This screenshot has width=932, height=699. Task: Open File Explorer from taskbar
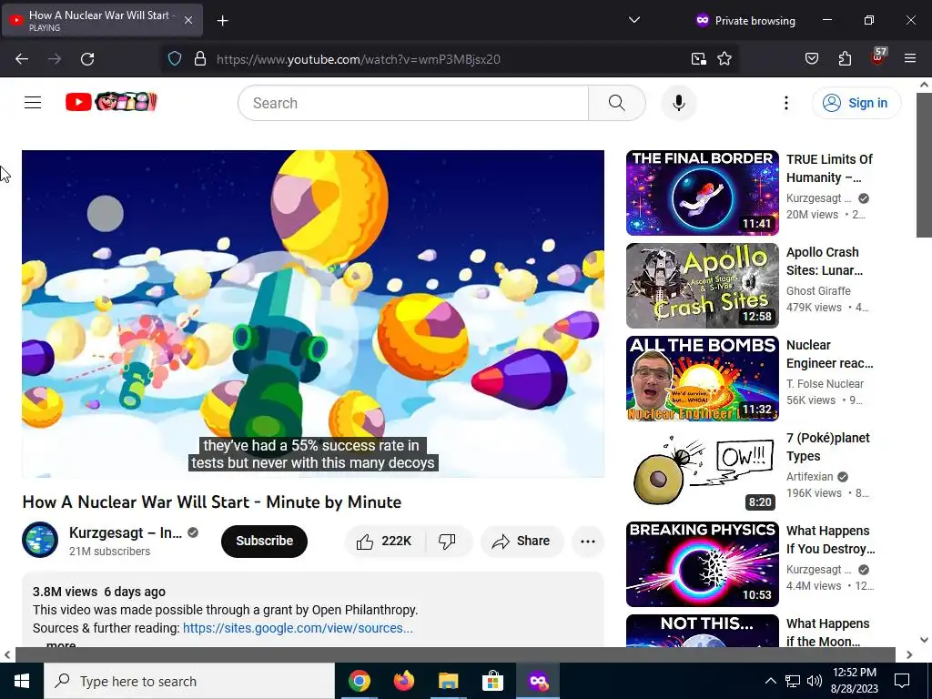point(448,681)
